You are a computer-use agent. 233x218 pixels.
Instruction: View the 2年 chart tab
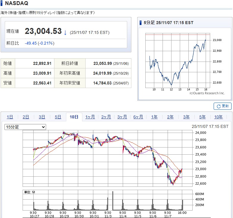point(170,117)
